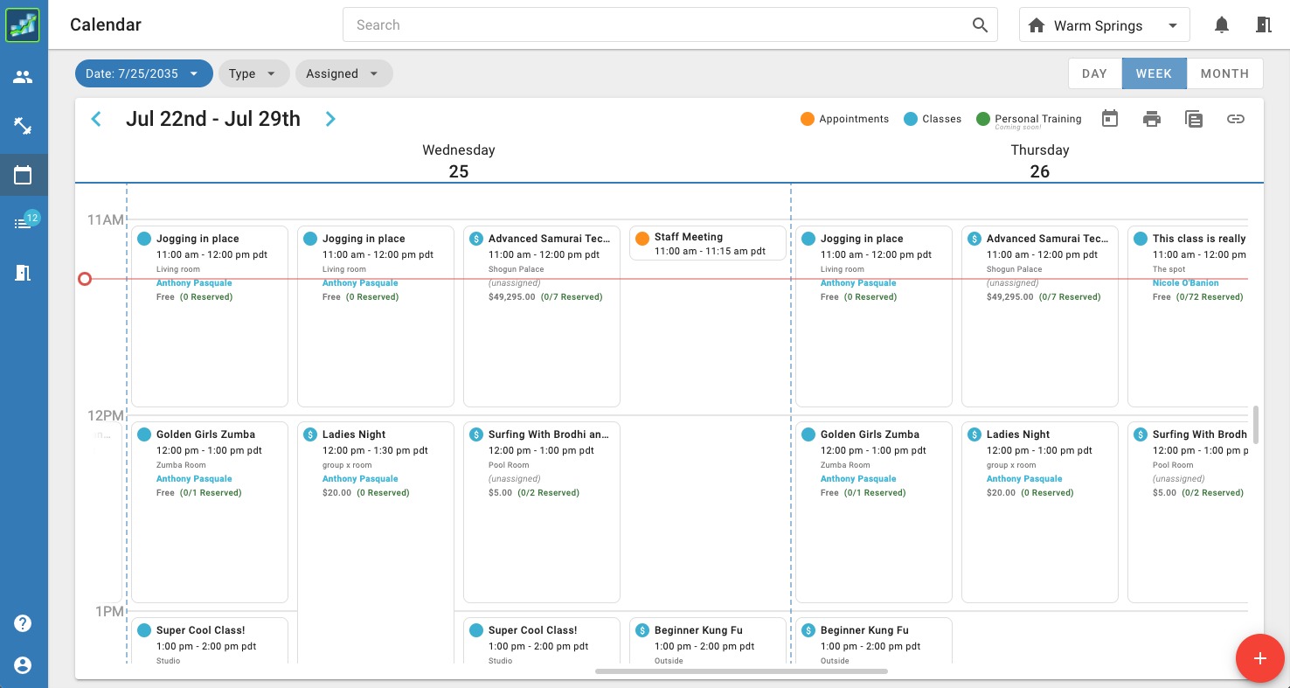The width and height of the screenshot is (1290, 688).
Task: Expand the Type filter dropdown
Action: coord(253,73)
